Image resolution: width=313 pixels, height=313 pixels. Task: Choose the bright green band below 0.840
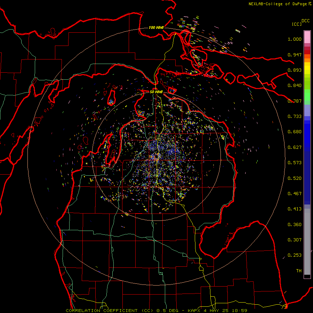307,95
